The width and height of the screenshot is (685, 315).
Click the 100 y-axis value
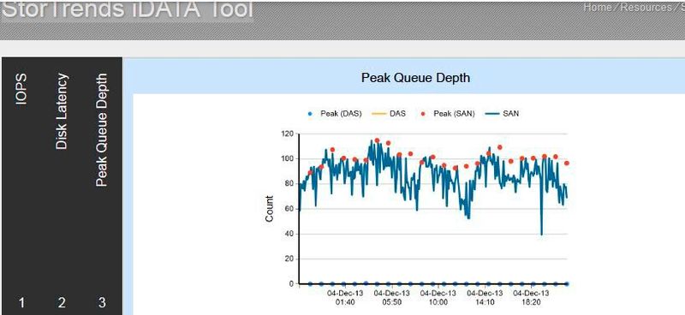coord(288,158)
